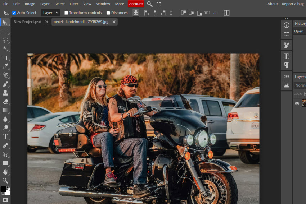The height and width of the screenshot is (204, 306).
Task: Open the CSS panel icon
Action: [286, 76]
